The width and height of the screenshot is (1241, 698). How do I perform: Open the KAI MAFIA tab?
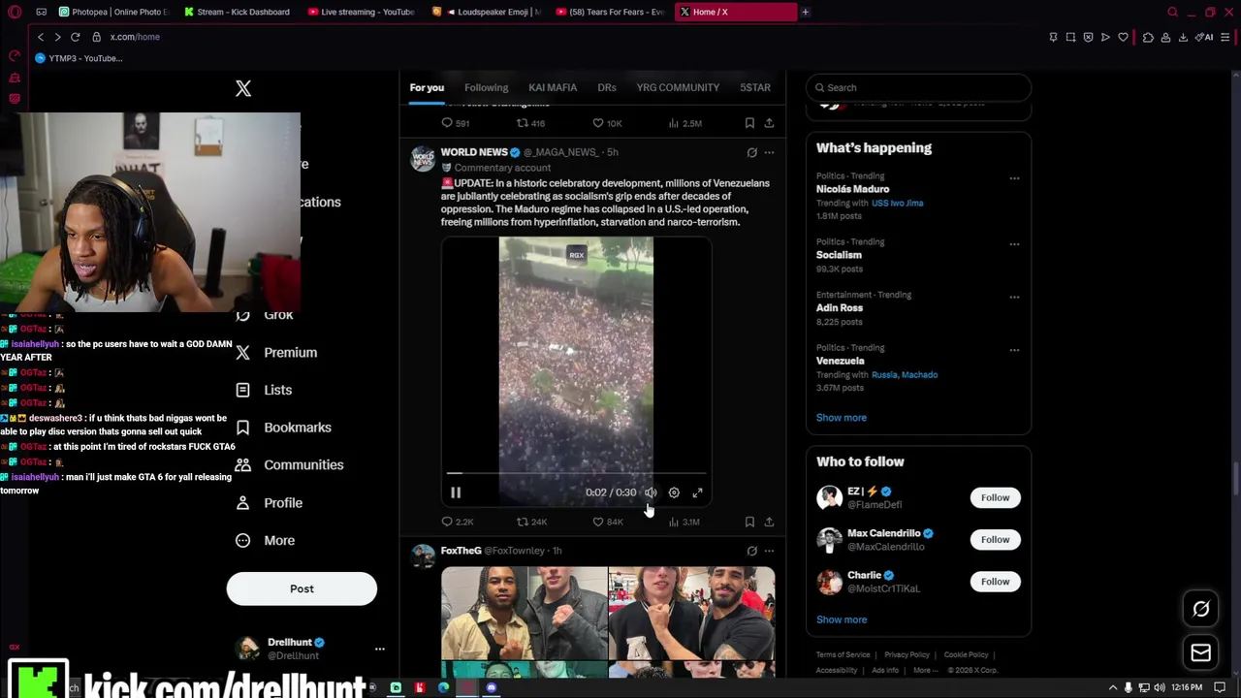pyautogui.click(x=553, y=87)
